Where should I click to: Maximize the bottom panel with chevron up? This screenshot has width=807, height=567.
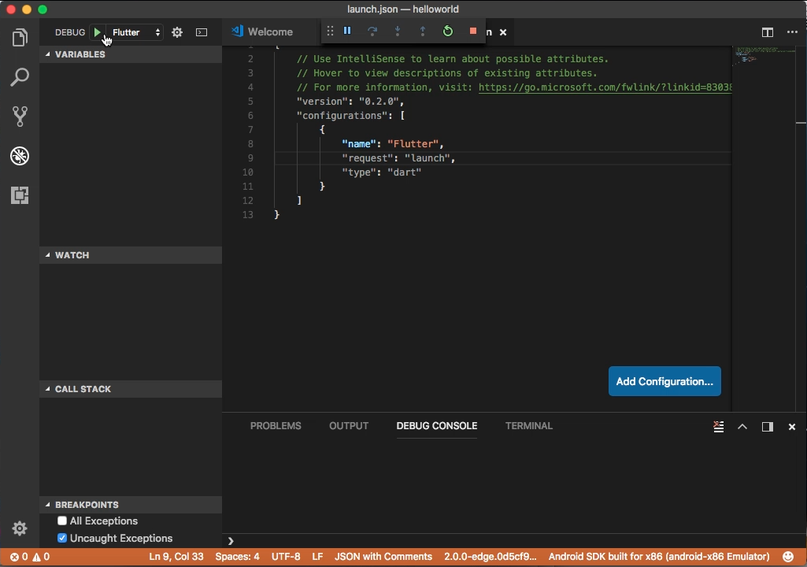pos(742,426)
